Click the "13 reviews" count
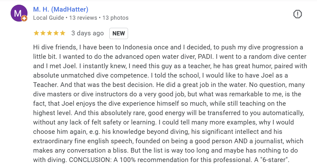 [83, 18]
